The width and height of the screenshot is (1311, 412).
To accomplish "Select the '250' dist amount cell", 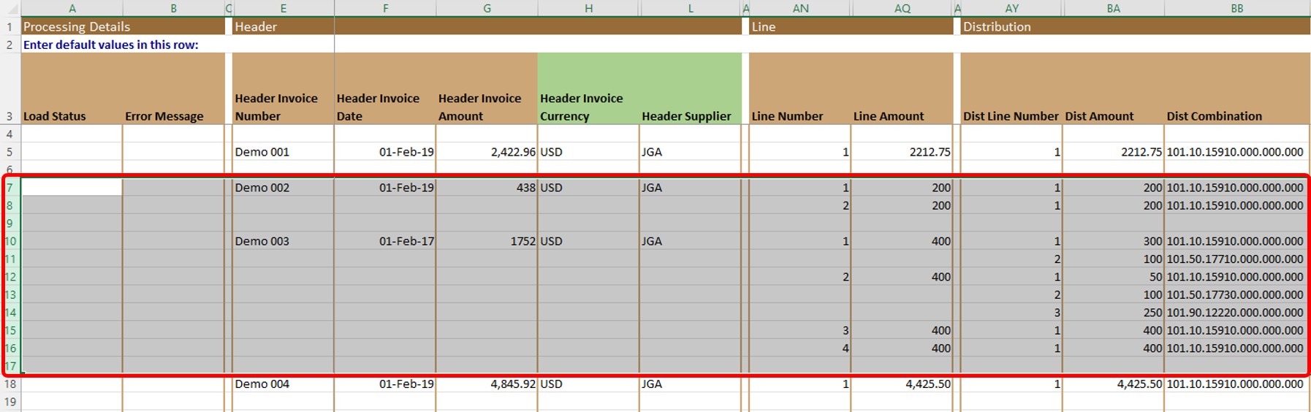I will (1113, 313).
